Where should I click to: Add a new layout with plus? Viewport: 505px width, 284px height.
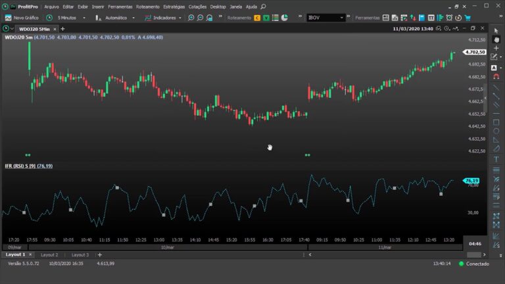(x=100, y=254)
